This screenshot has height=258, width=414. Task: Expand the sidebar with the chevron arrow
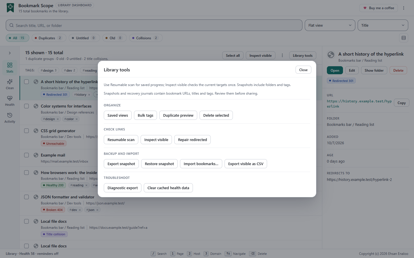point(10,53)
